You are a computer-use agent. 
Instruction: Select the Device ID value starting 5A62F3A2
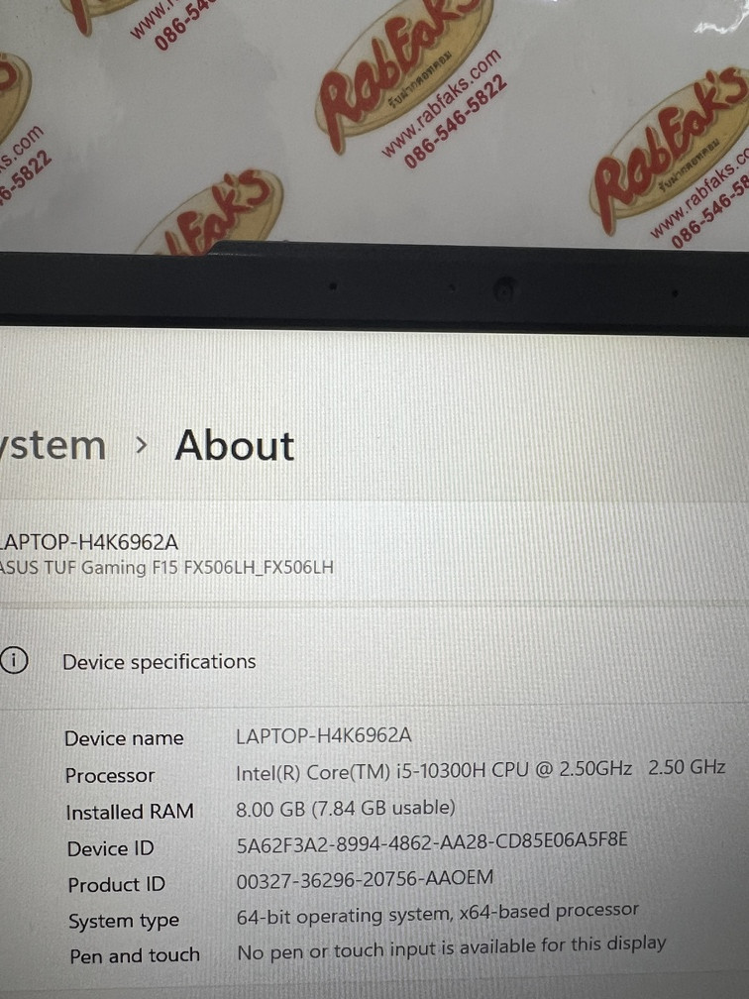(x=431, y=841)
